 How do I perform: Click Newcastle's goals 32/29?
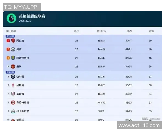tap(128, 111)
